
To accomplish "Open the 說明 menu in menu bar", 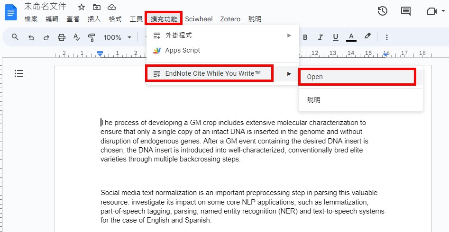I will pyautogui.click(x=255, y=19).
